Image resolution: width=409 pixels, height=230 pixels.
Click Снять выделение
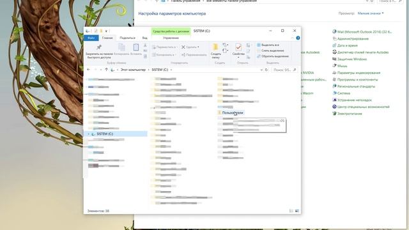coord(270,50)
